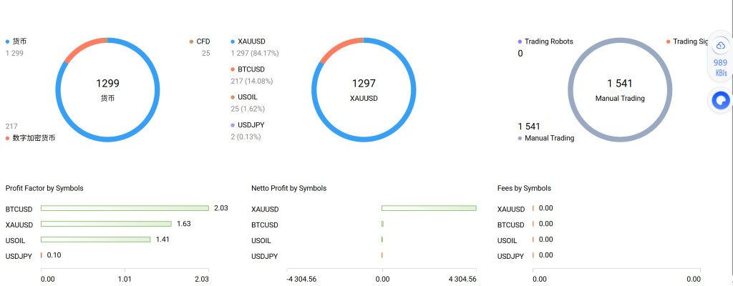Click the Manual Trading legend label
This screenshot has height=286, width=733.
(x=549, y=138)
